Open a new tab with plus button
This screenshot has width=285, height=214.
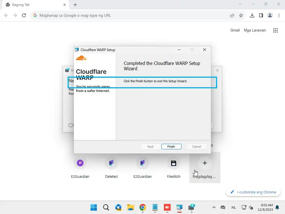tap(75, 5)
